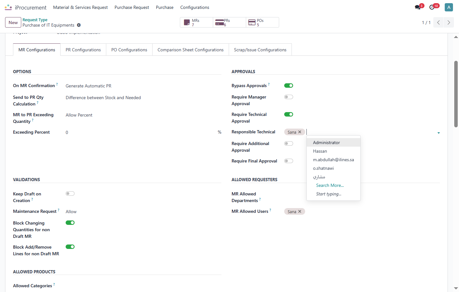Open the messages chat icon

(418, 7)
